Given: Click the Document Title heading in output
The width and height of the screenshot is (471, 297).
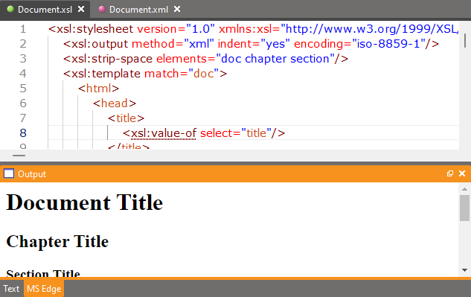Looking at the screenshot, I should pyautogui.click(x=84, y=202).
